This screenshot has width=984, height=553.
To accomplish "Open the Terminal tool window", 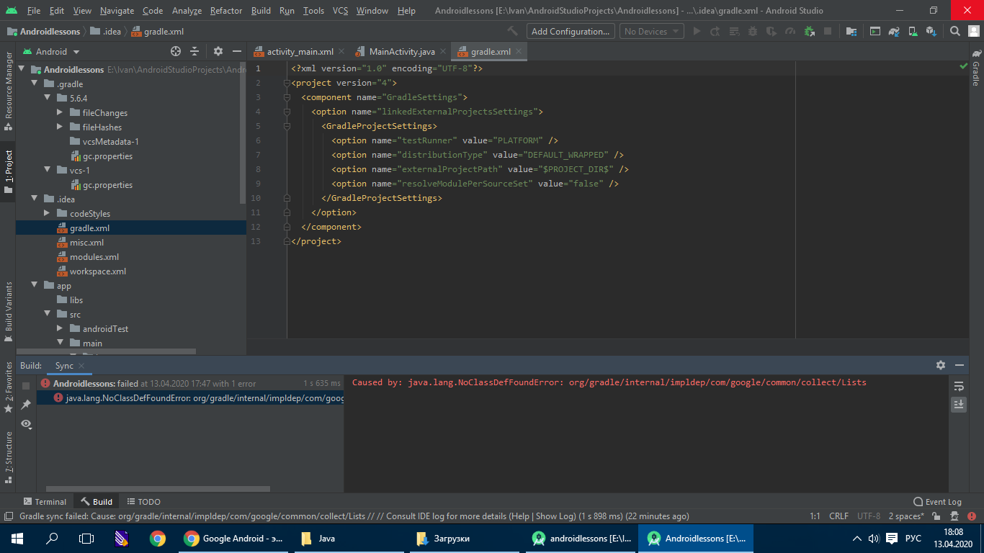I will (x=45, y=502).
